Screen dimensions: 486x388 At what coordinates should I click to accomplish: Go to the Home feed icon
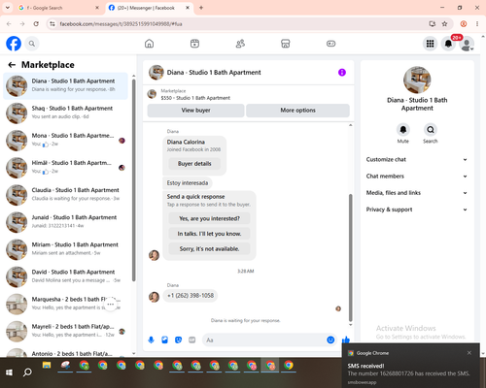click(x=149, y=44)
